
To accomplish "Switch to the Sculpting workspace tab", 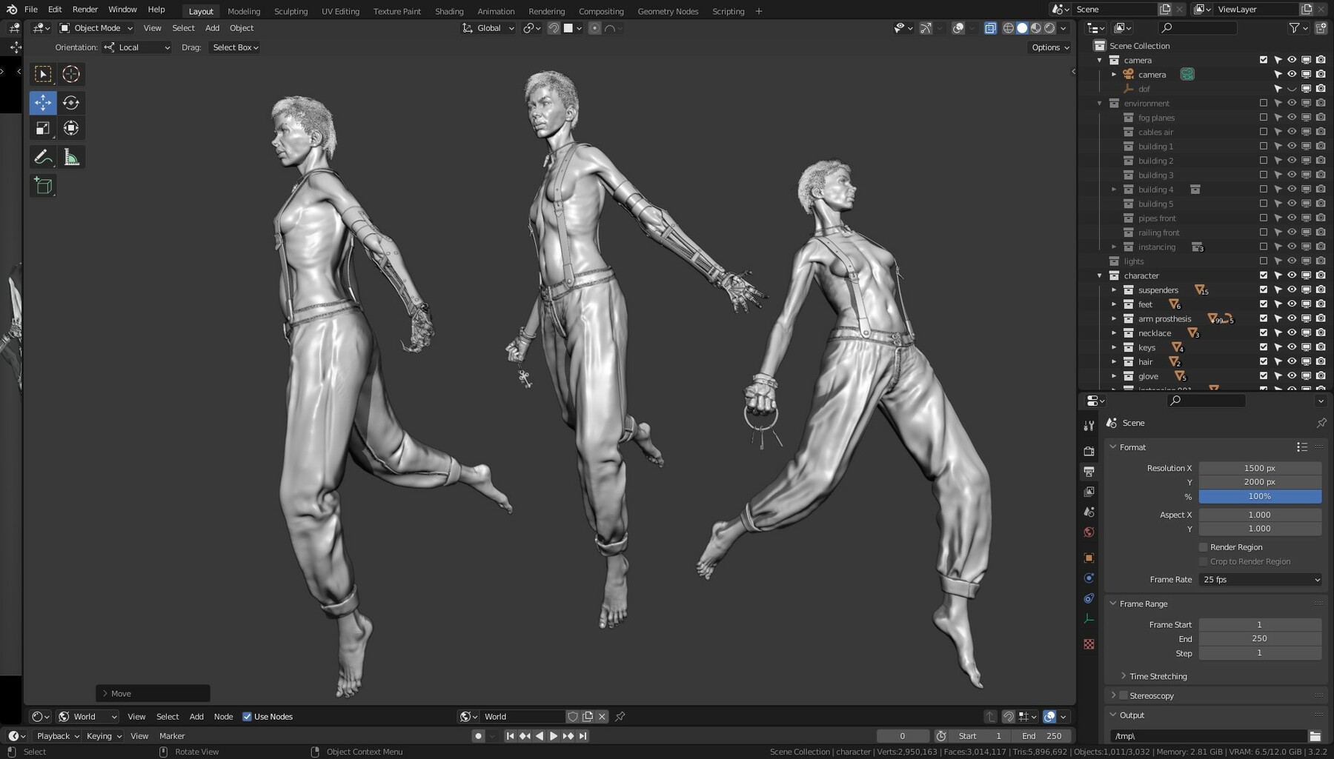I will click(x=291, y=11).
